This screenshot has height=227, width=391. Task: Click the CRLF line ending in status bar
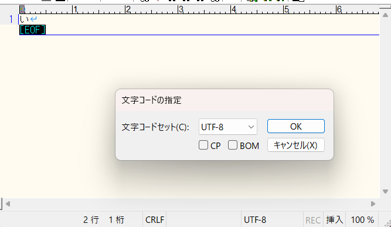click(155, 220)
